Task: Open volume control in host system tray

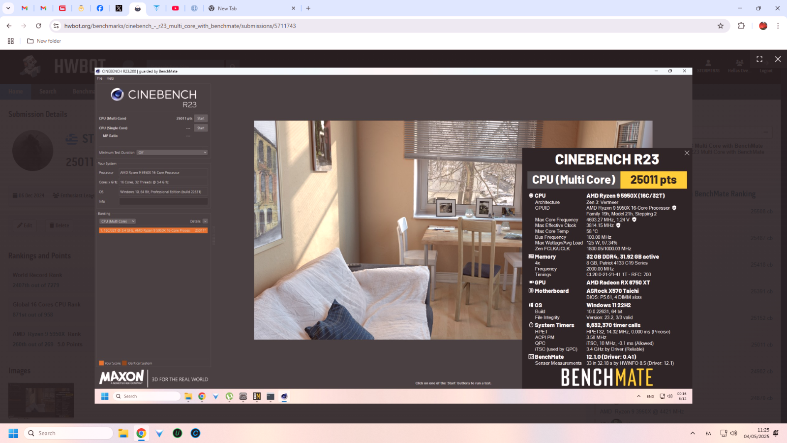Action: point(734,433)
